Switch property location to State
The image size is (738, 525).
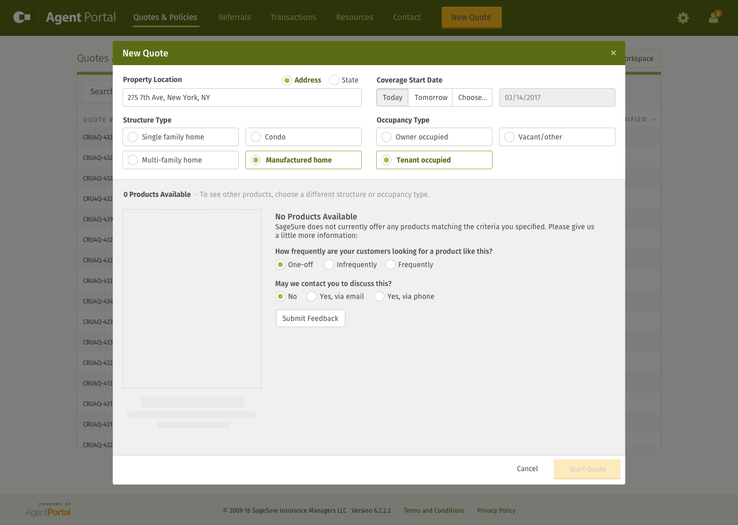(344, 80)
